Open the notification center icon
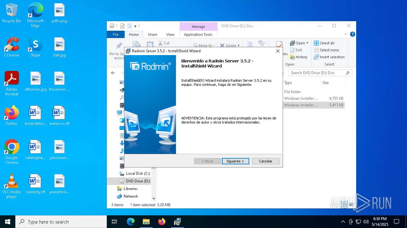This screenshot has height=228, width=407. pyautogui.click(x=397, y=222)
